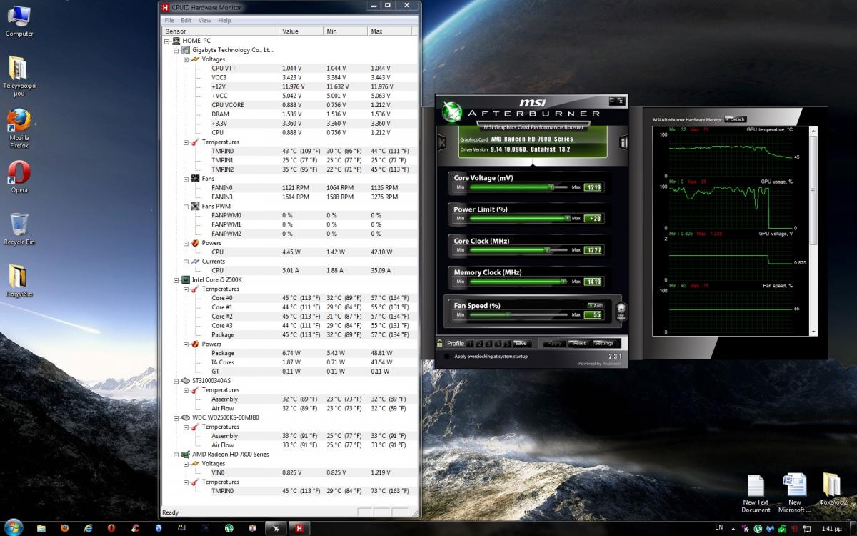Open Afterburner Settings

(x=604, y=343)
